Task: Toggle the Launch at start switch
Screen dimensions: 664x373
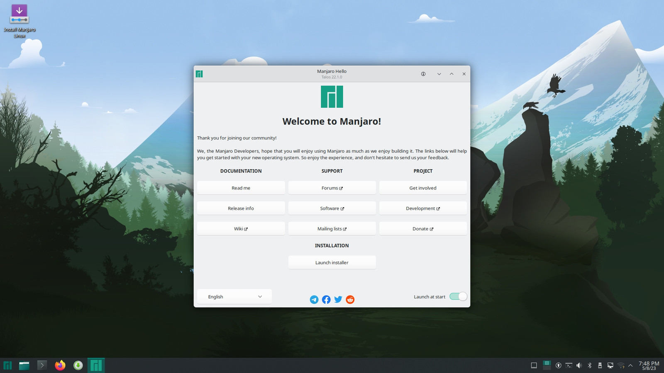Action: click(458, 297)
